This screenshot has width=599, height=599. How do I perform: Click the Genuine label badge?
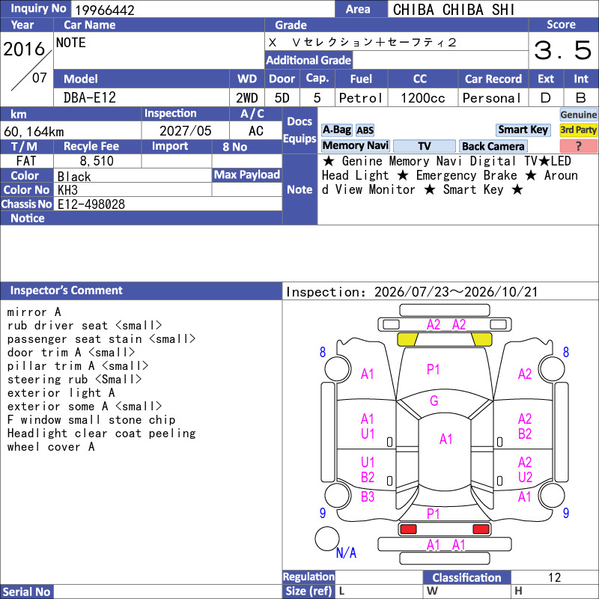click(578, 115)
